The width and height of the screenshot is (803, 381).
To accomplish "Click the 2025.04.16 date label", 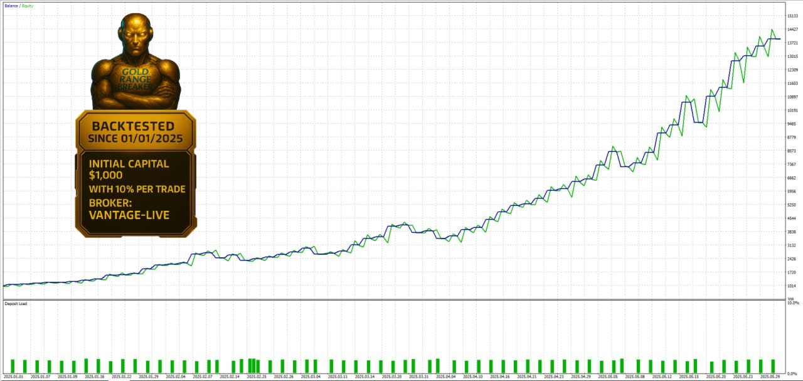I will (x=501, y=377).
